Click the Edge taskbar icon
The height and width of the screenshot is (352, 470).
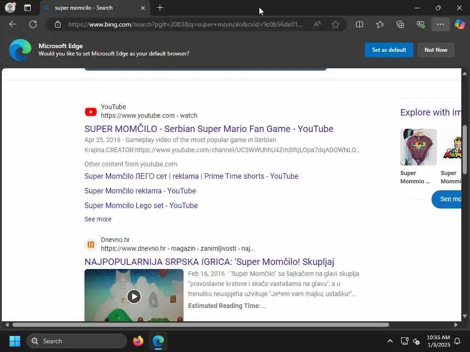(158, 341)
